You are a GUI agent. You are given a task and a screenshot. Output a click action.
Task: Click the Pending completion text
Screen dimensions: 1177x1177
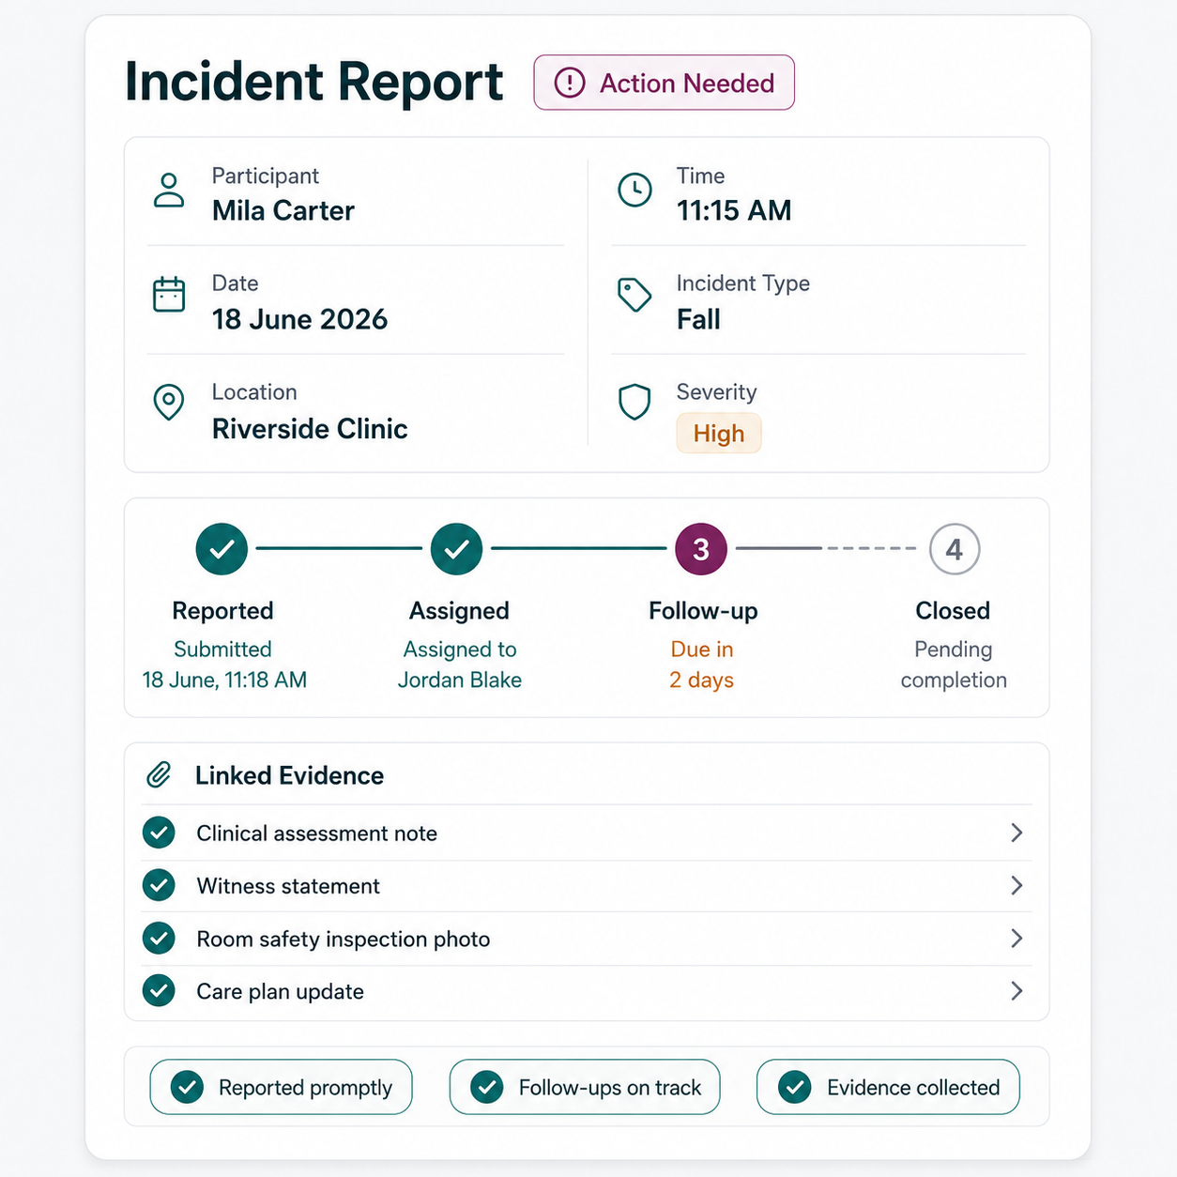[x=954, y=665]
